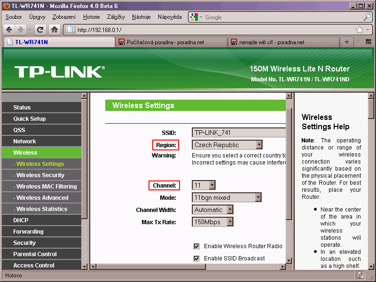376x282 pixels.
Task: Click the help panel vertical scrollbar thumb
Action: click(x=371, y=109)
